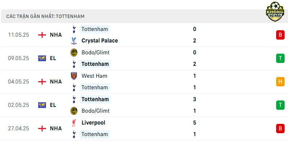Click green T badge for 09.05.25 match
The height and width of the screenshot is (144, 288).
point(280,58)
